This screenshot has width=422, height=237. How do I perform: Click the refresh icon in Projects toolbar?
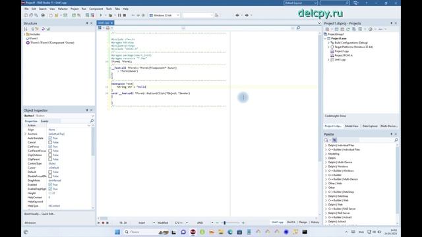[348, 29]
